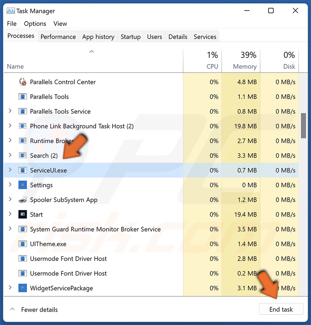The image size is (311, 325).
Task: Click the second Usermode Font Driver Host icon
Action: (22, 273)
